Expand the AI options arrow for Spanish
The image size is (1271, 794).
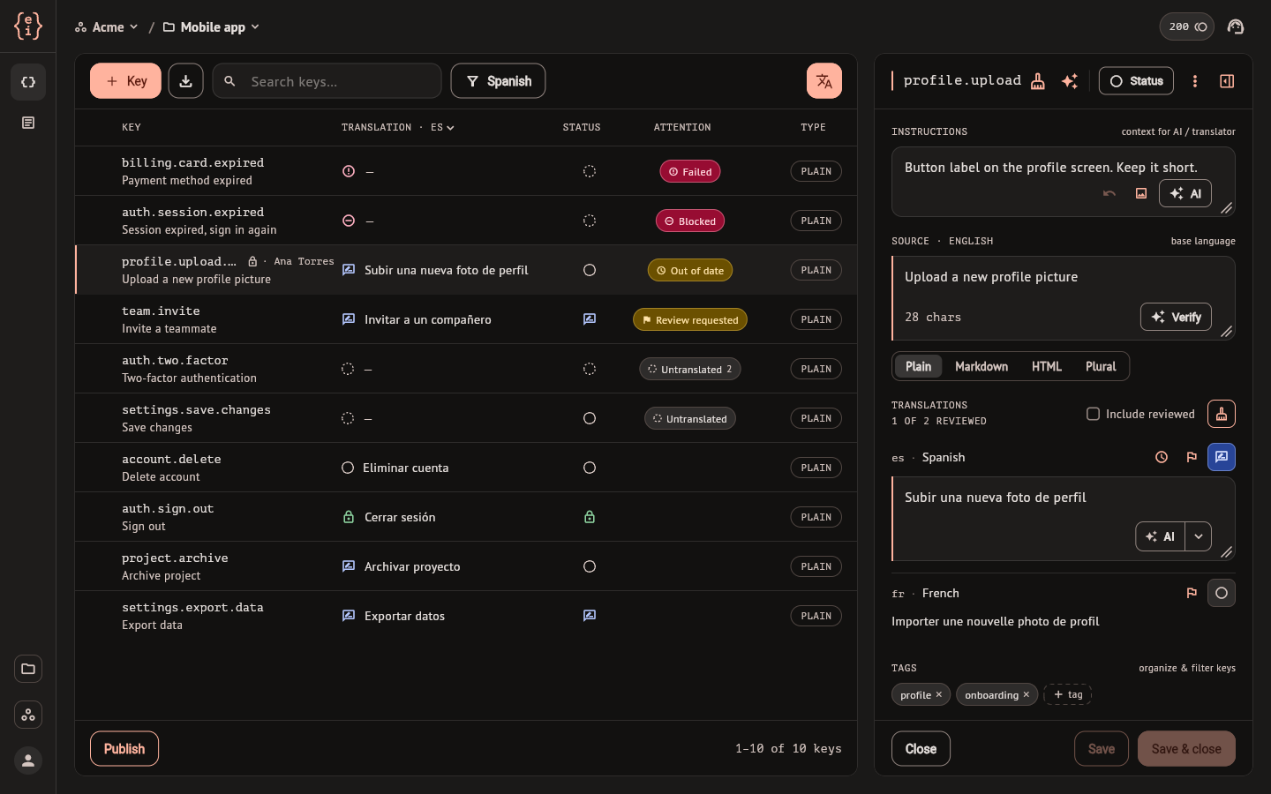(x=1198, y=536)
